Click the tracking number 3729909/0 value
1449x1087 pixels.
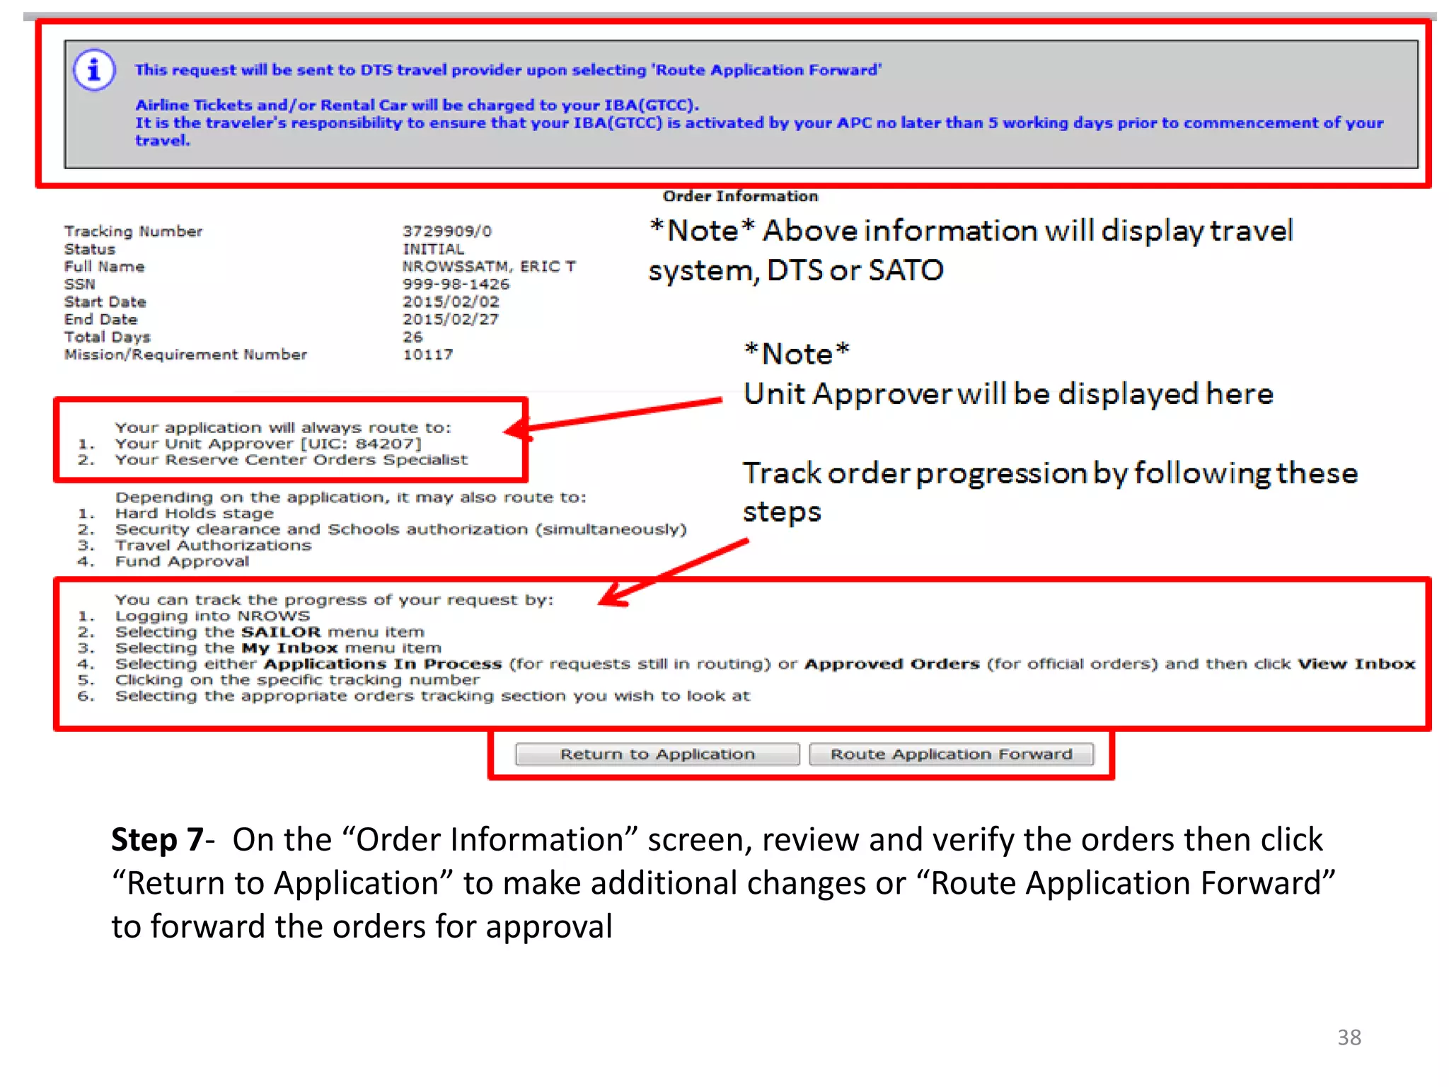pyautogui.click(x=447, y=231)
